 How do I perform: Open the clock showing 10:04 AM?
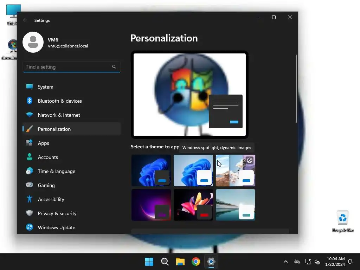[x=335, y=262]
